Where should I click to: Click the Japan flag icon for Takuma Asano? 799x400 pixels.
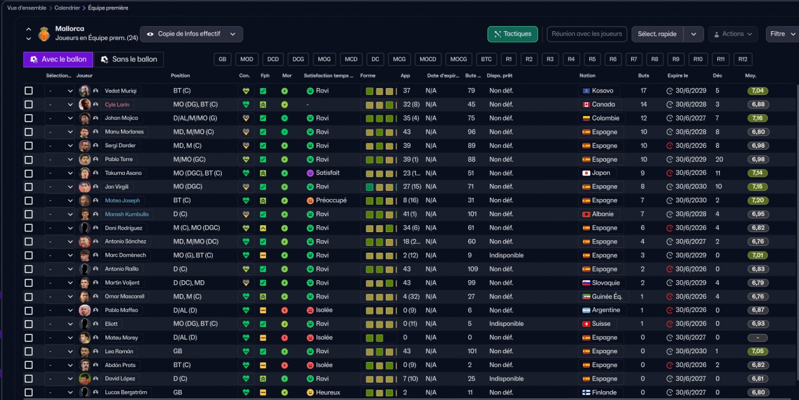(586, 173)
